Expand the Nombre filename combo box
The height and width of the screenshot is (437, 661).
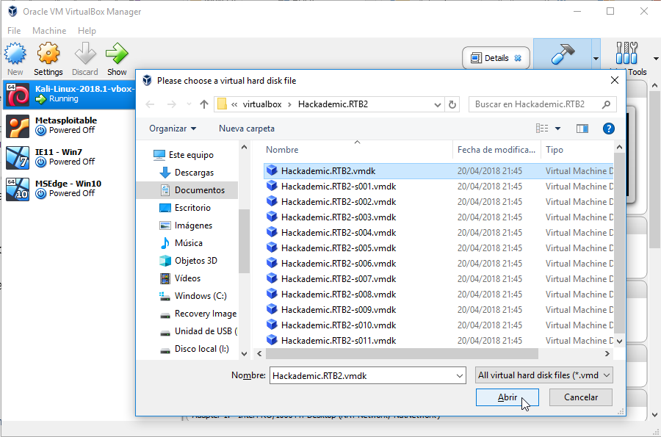point(460,375)
